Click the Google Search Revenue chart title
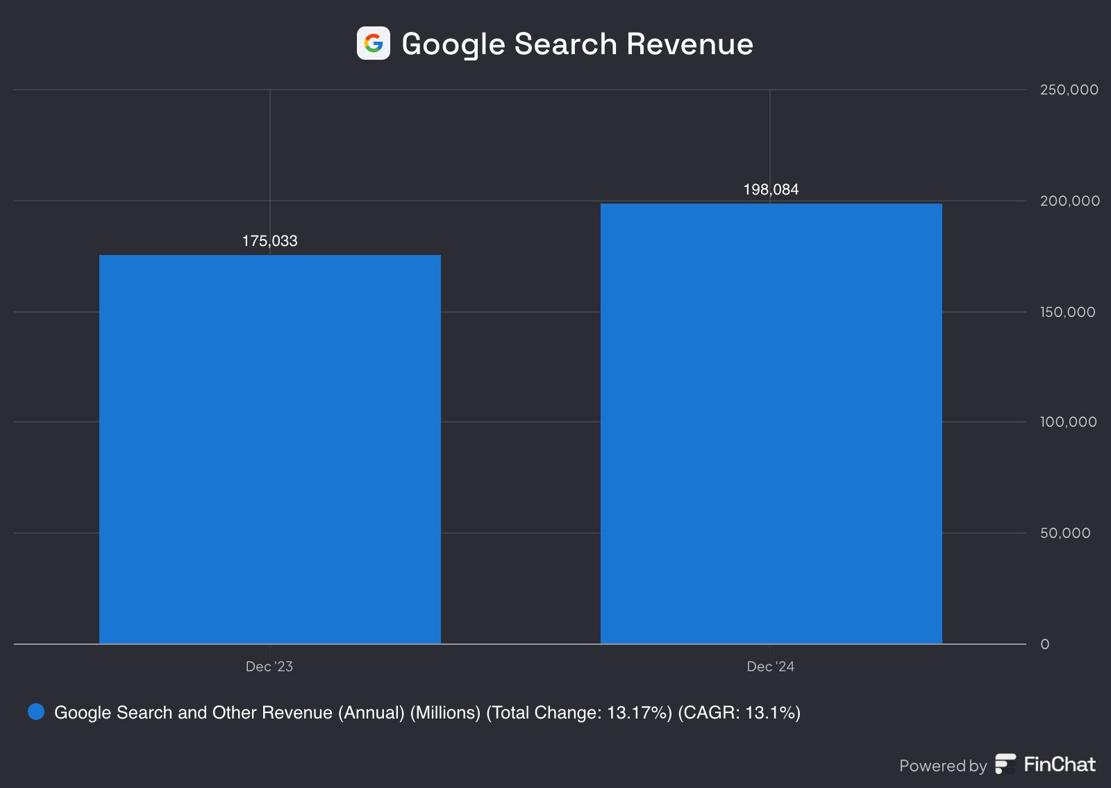The image size is (1111, 788). pyautogui.click(x=577, y=44)
